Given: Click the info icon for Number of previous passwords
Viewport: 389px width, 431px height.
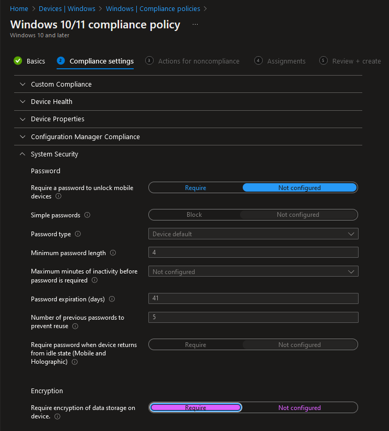Looking at the screenshot, I should click(75, 326).
